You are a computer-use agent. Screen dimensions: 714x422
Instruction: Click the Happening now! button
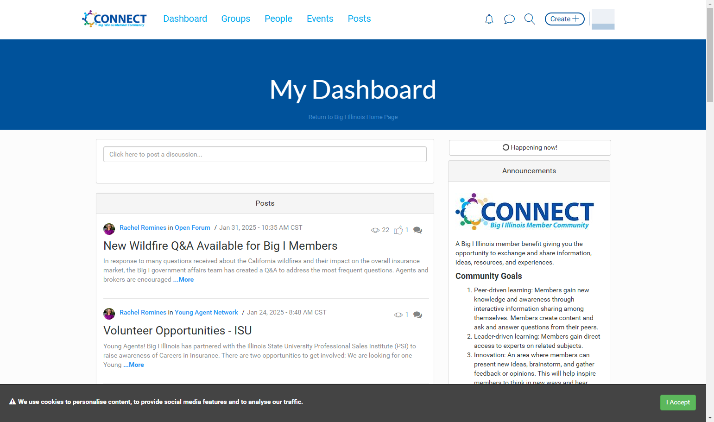530,148
